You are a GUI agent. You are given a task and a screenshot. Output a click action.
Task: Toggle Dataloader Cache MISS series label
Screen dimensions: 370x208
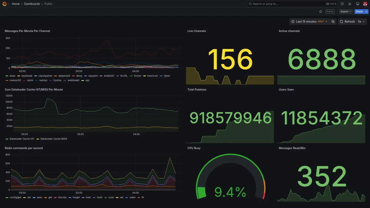click(54, 139)
